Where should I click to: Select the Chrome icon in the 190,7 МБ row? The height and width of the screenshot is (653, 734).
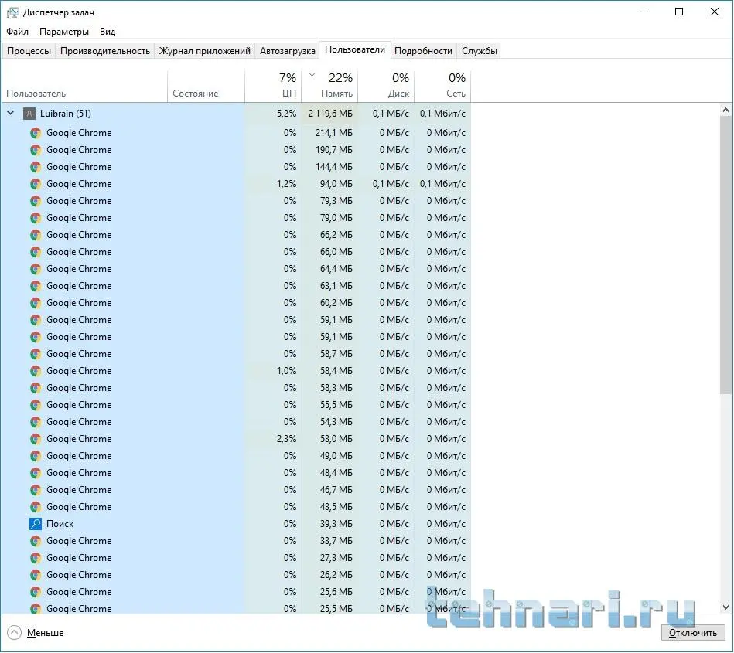tap(36, 150)
